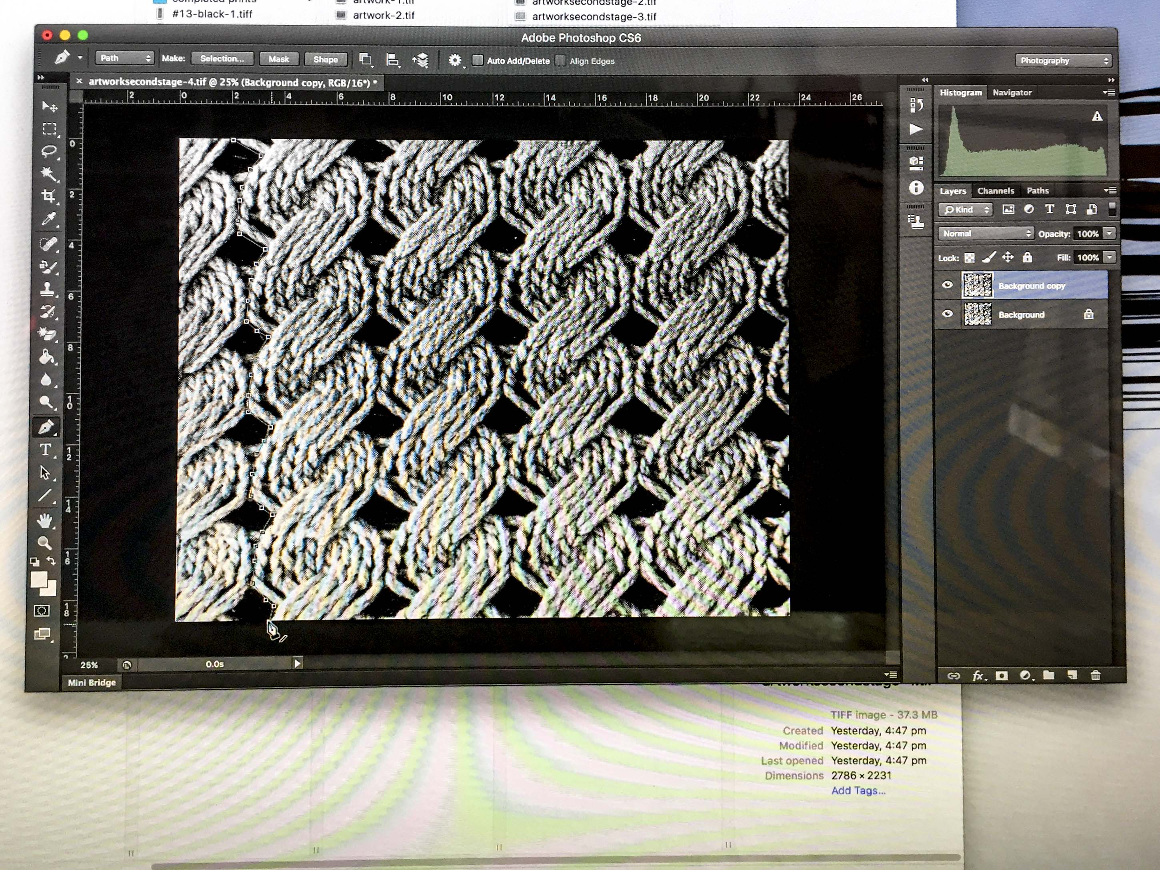Filter layers by type layers
Screen dimensions: 1160x870
pos(1049,209)
